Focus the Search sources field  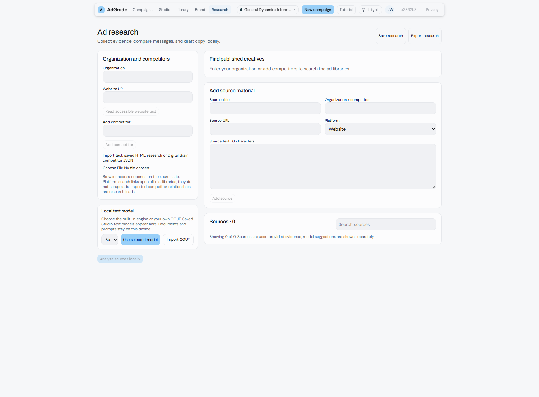[x=386, y=224]
